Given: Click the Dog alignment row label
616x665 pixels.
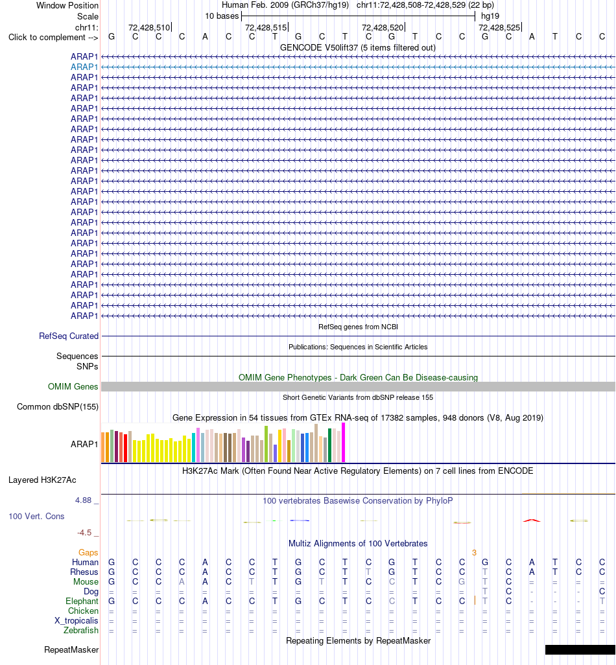Looking at the screenshot, I should [91, 591].
